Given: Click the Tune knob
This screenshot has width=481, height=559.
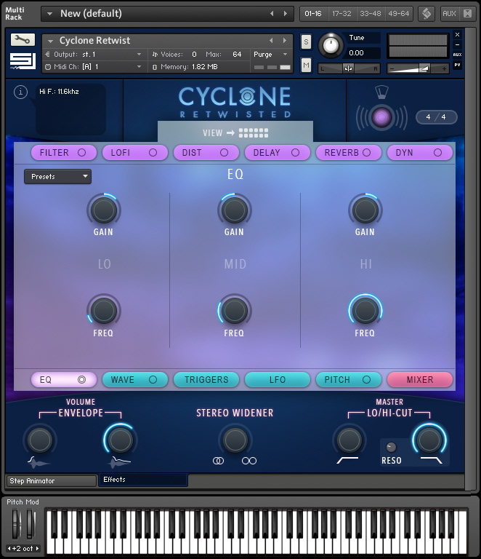Looking at the screenshot, I should click(x=331, y=45).
